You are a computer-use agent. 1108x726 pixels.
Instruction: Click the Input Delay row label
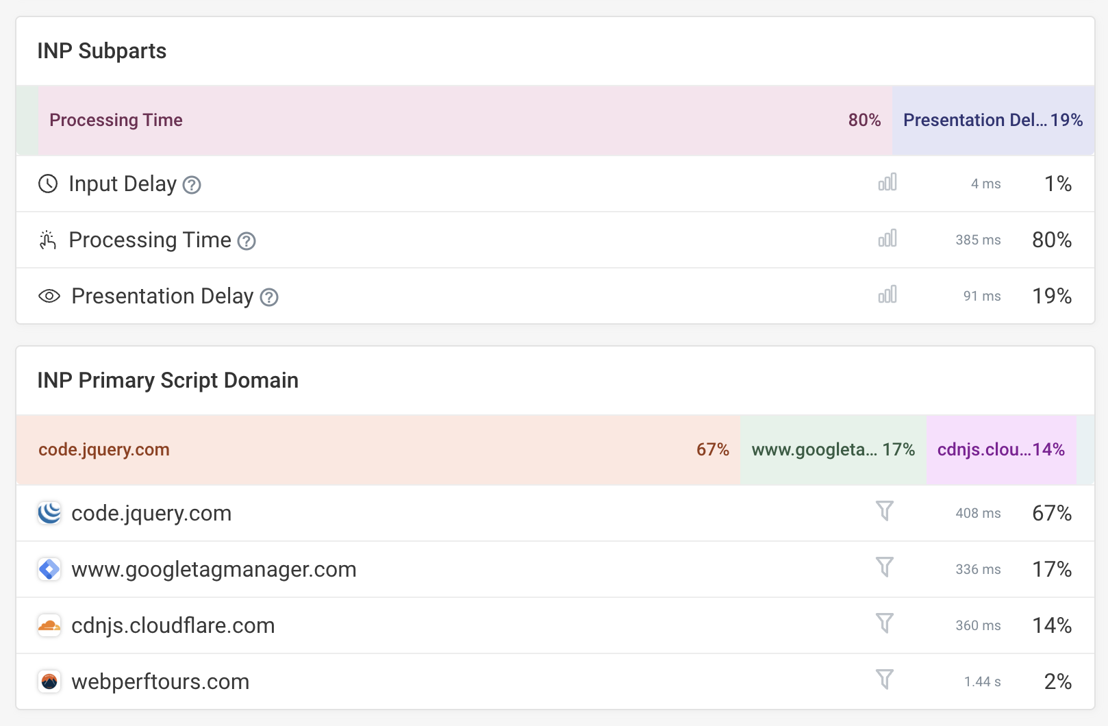(x=123, y=184)
